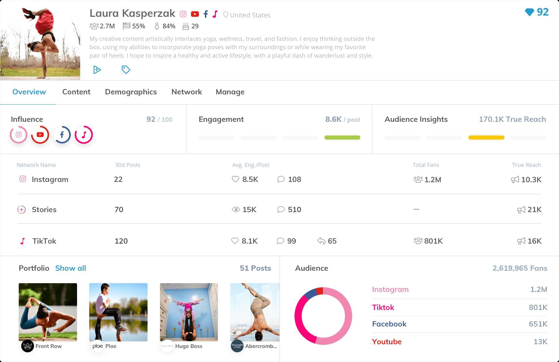Open the Hugo Boss portfolio thumbnail
Screen dimensions: 559x362
pyautogui.click(x=189, y=312)
